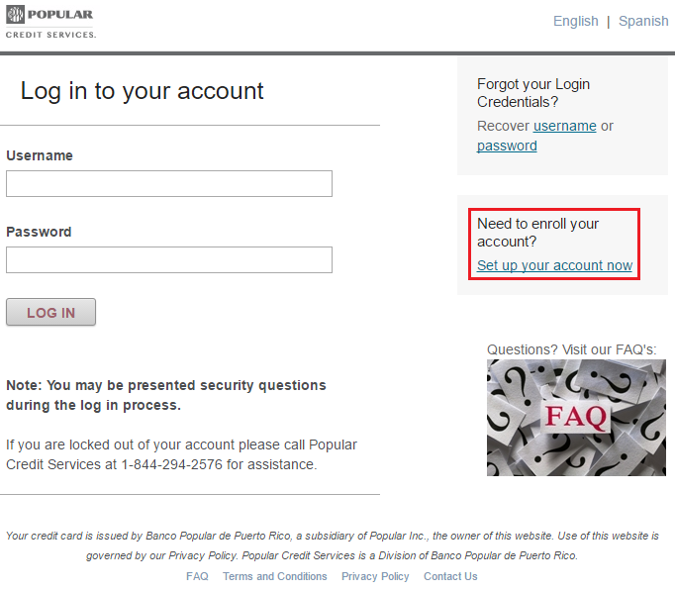Open the FAQ question marks image

(562, 417)
